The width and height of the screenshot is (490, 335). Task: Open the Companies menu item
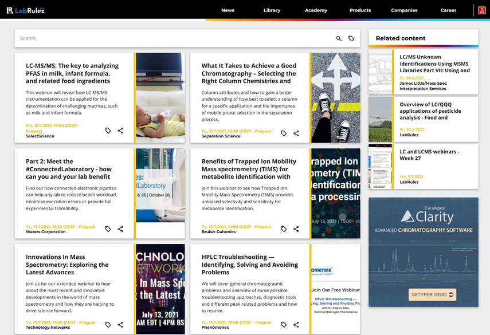coord(404,10)
